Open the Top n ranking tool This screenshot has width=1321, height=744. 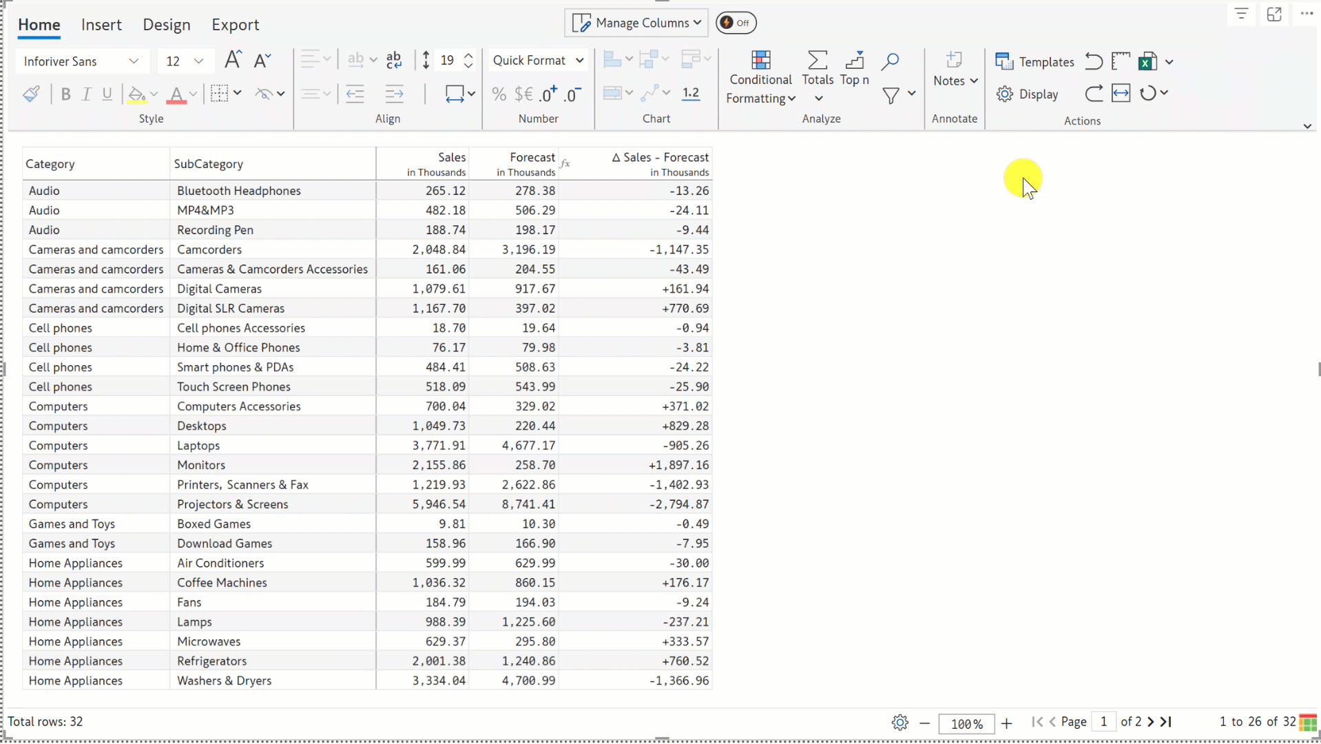pyautogui.click(x=854, y=68)
